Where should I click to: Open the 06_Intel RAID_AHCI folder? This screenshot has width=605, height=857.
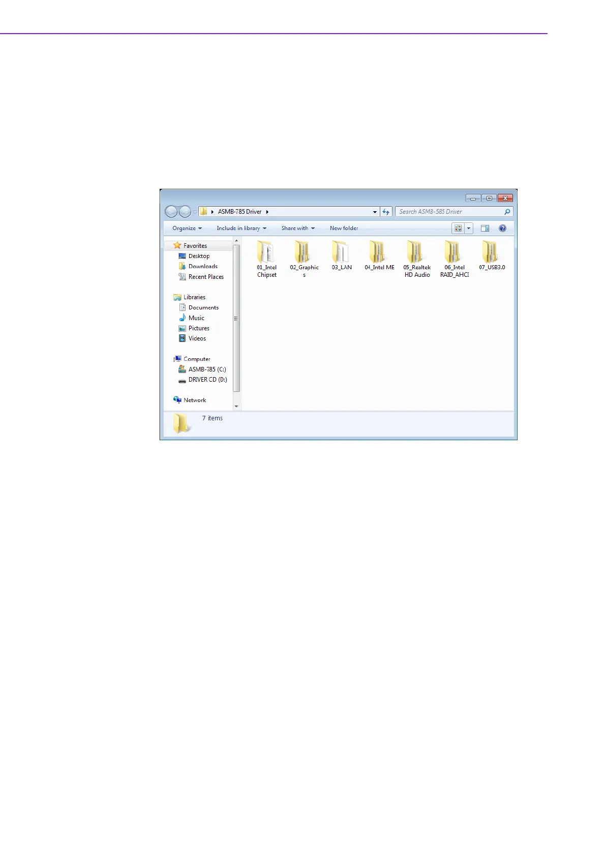click(455, 259)
